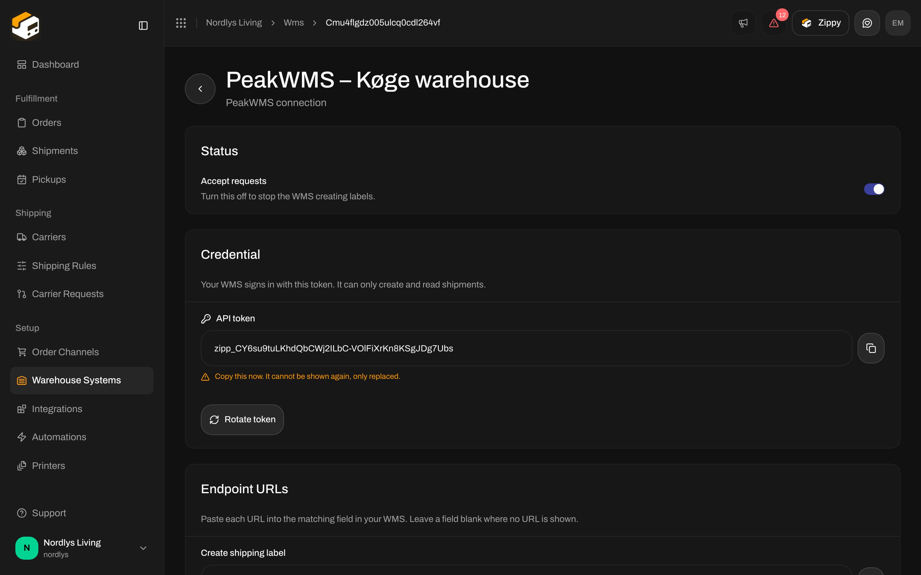This screenshot has width=921, height=575.
Task: Click the 'Create shipping label' label
Action: coord(243,553)
